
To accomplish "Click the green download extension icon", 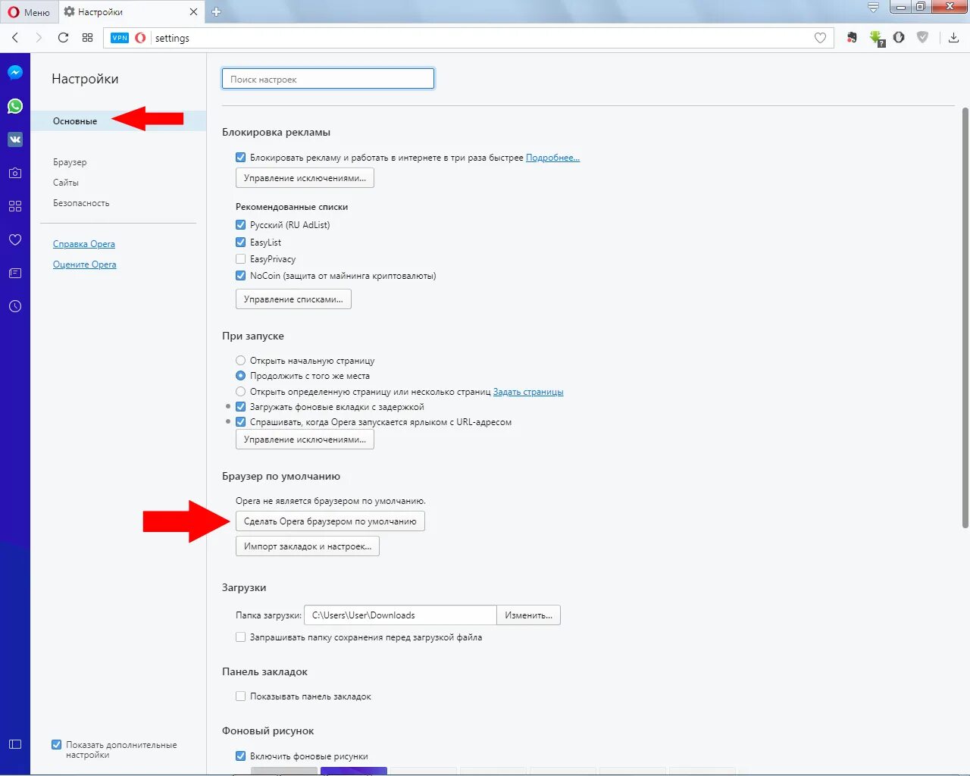I will click(x=876, y=38).
